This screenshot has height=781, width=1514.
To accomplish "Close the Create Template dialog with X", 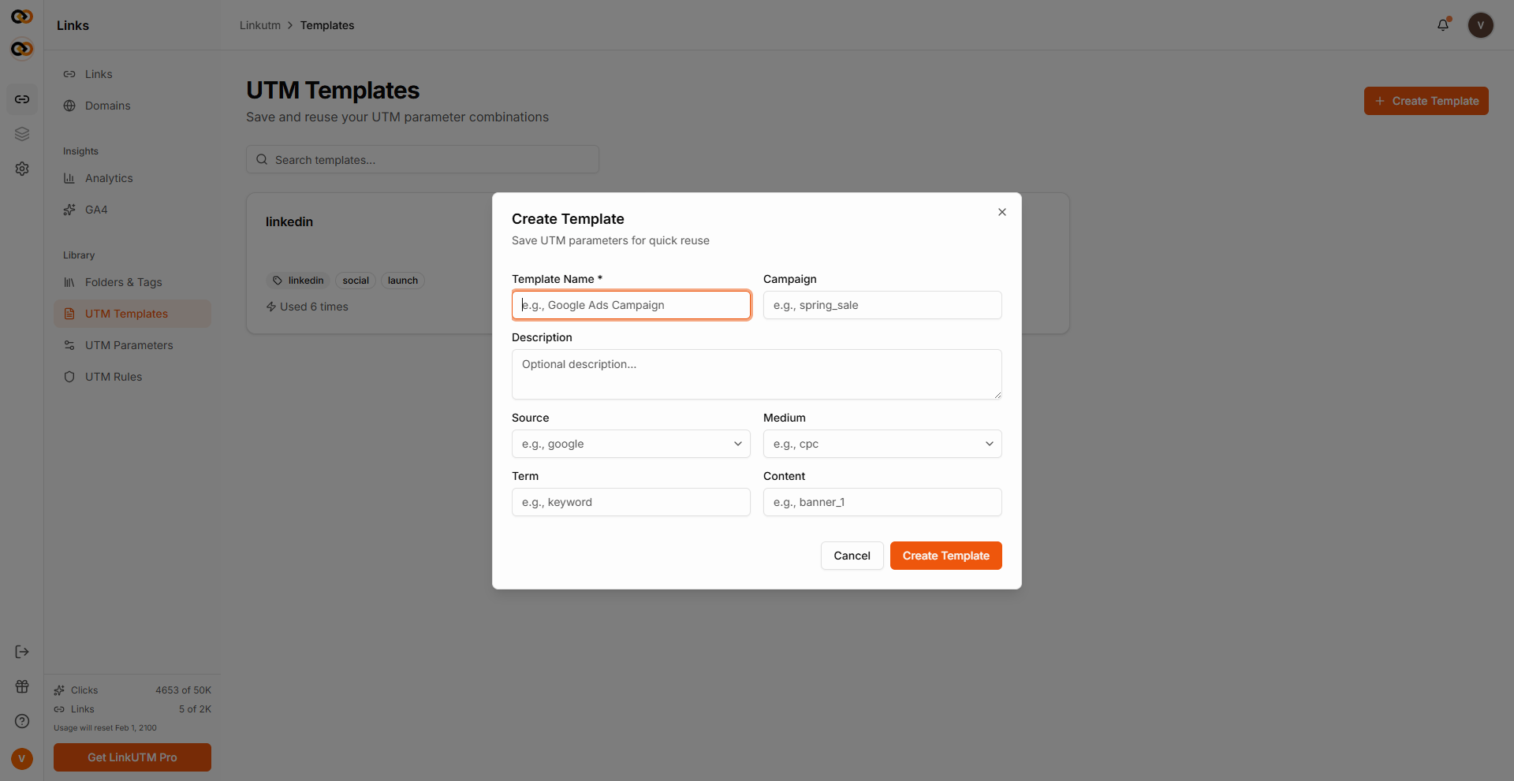I will pos(1002,212).
